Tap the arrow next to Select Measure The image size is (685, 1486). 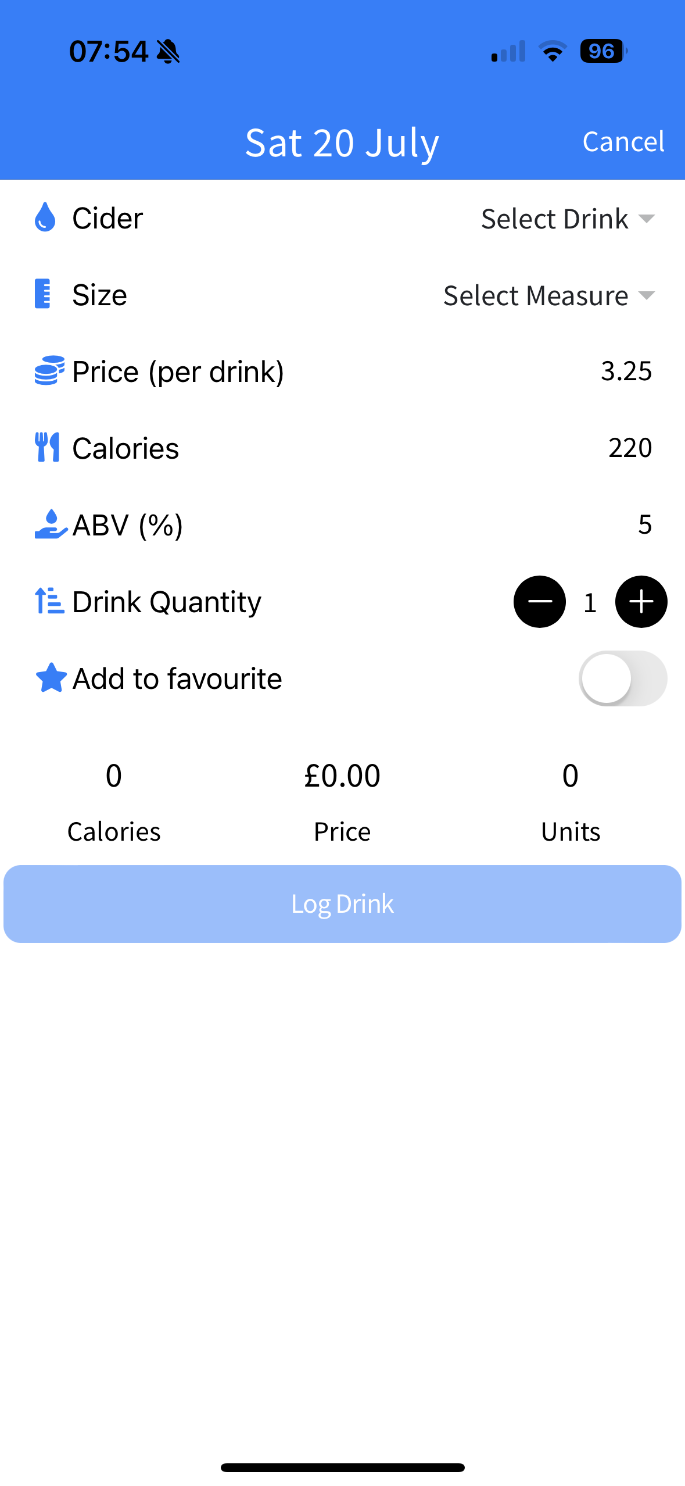tap(646, 296)
